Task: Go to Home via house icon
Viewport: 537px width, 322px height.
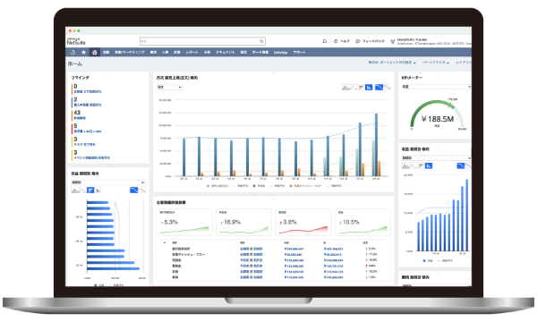Action: 95,53
